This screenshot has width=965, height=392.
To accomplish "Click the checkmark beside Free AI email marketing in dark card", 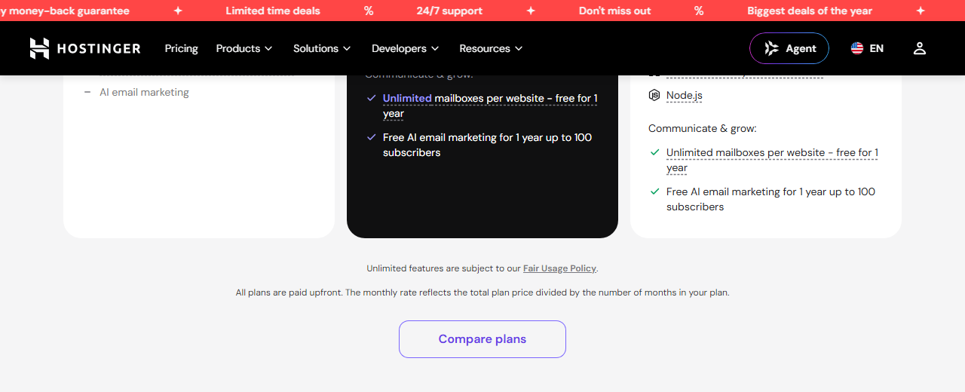I will coord(371,137).
